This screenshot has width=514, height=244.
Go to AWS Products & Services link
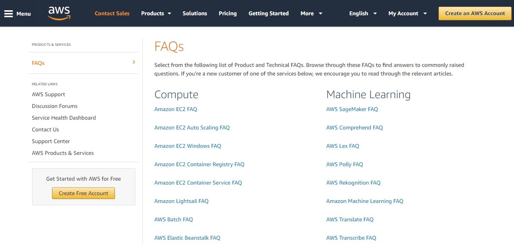click(63, 153)
